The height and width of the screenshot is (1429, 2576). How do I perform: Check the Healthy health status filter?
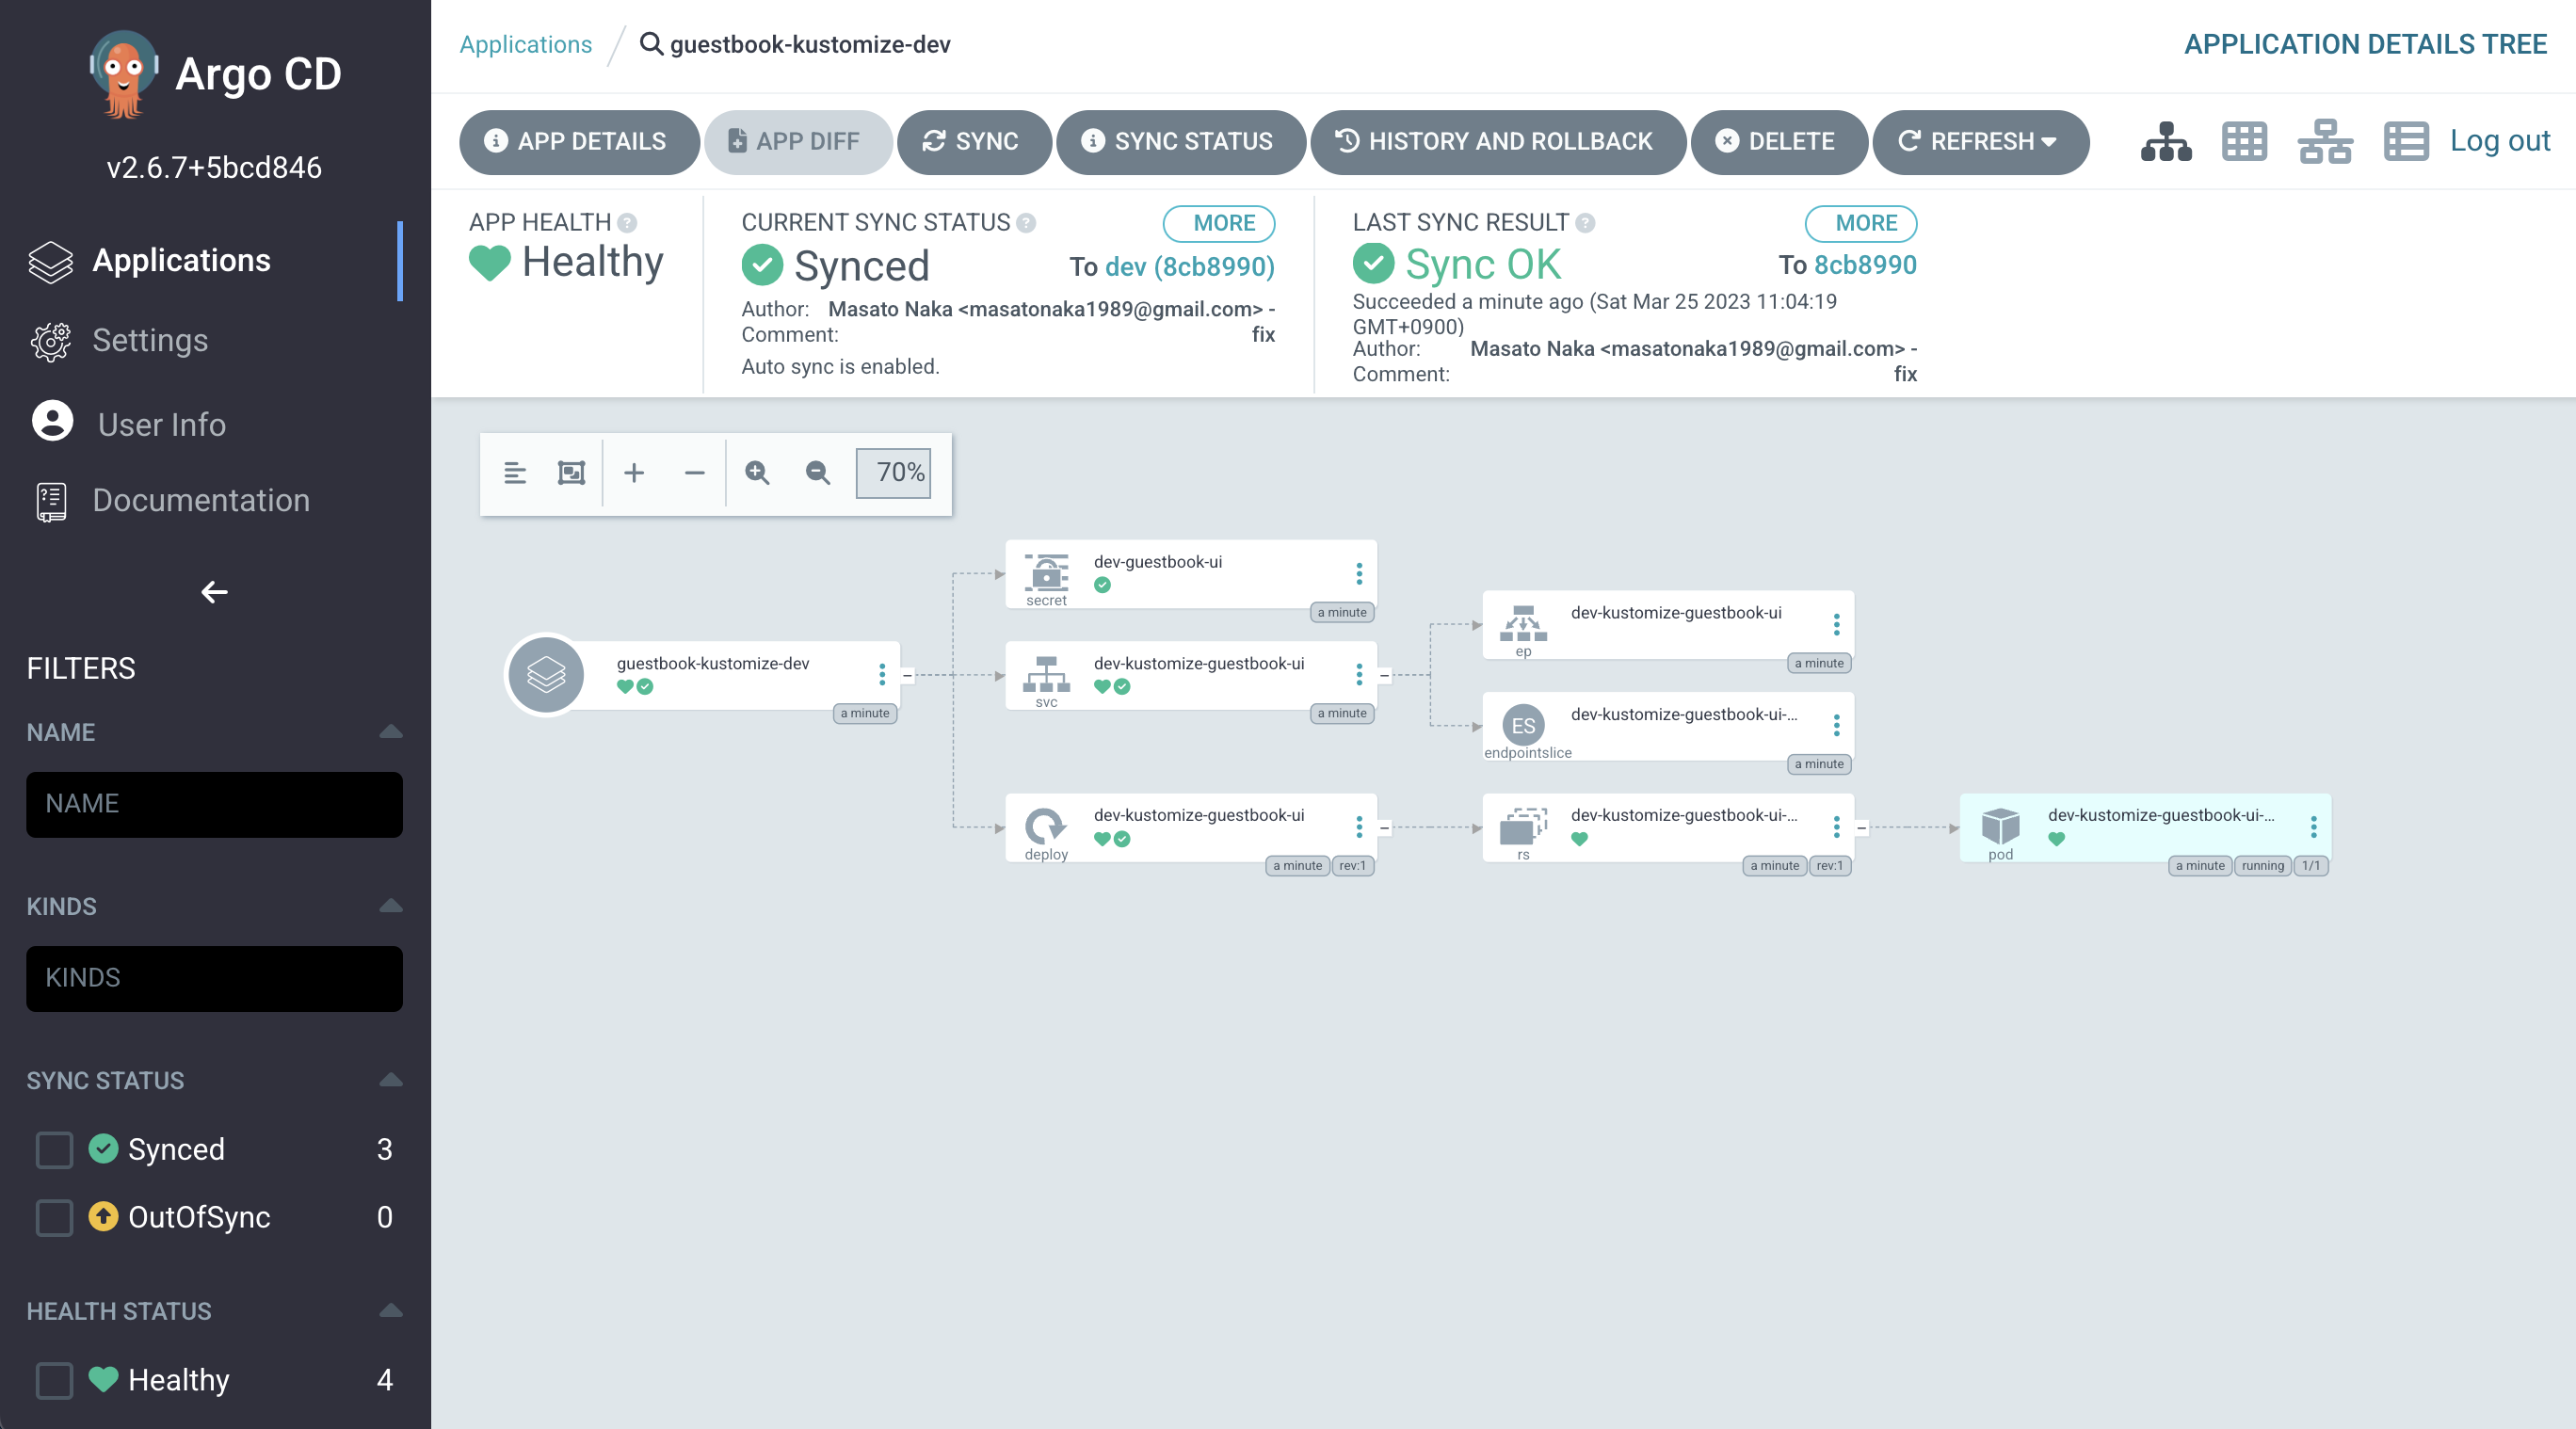click(x=54, y=1381)
